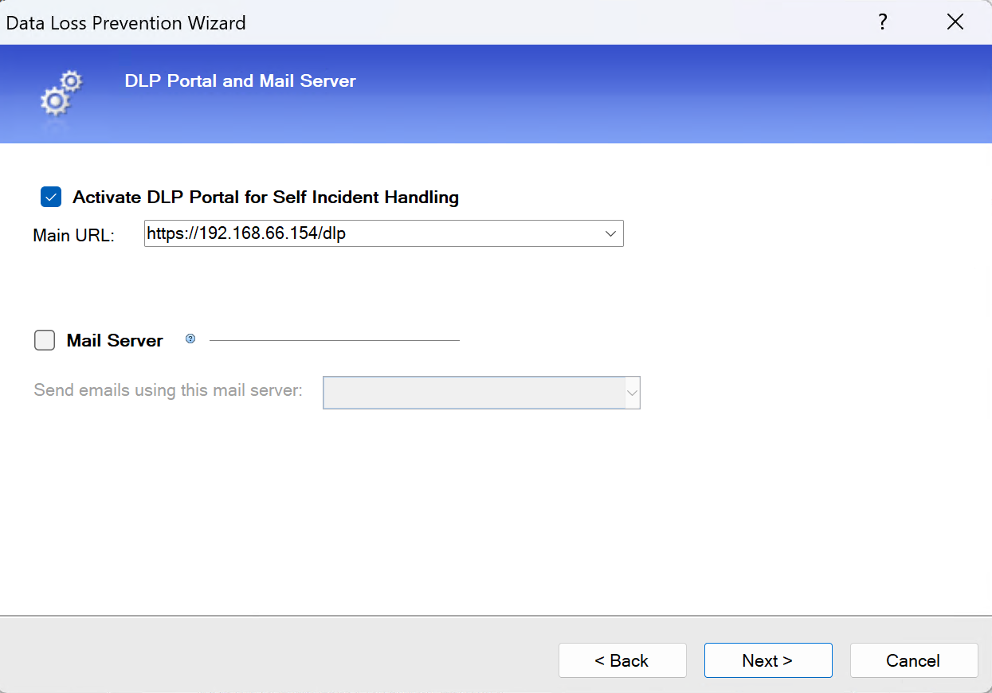Click the Send emails using this mail server label
This screenshot has height=693, width=992.
pos(167,390)
